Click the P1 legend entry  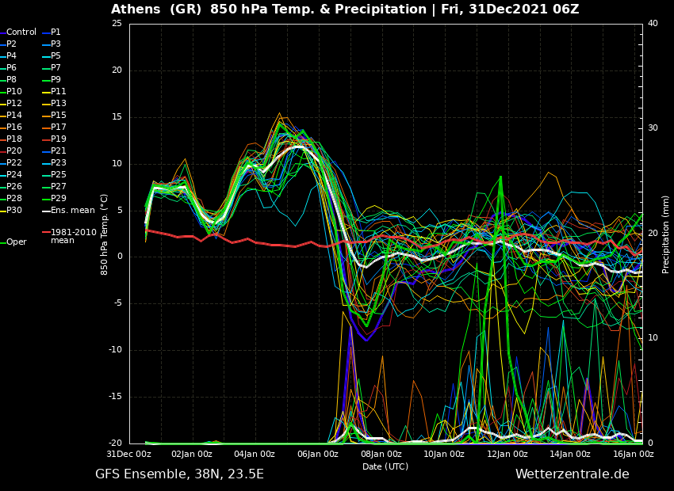(56, 32)
